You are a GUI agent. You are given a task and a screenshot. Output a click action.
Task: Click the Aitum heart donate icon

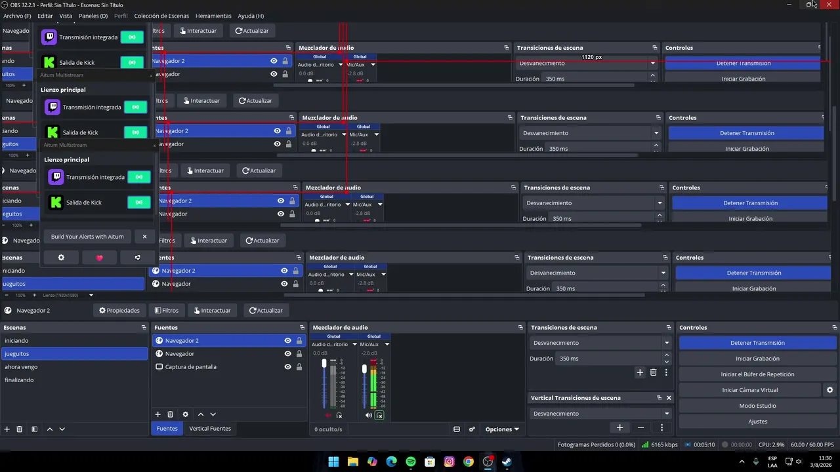(x=100, y=258)
